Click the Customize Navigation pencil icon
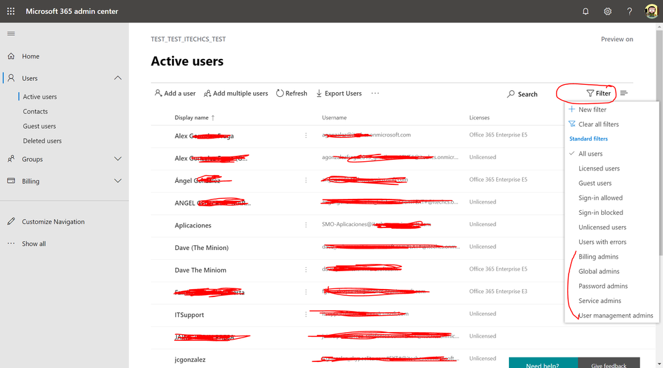The width and height of the screenshot is (663, 368). [11, 221]
